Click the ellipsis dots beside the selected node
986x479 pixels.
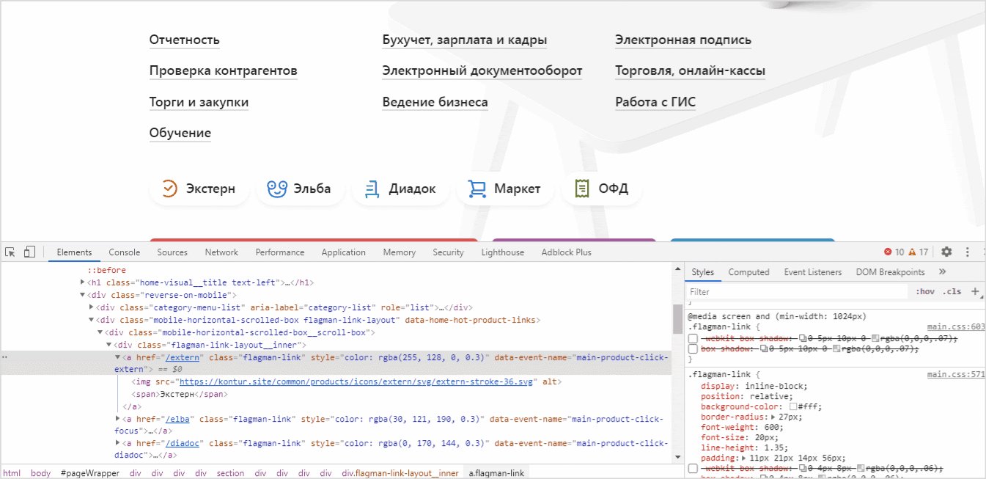pos(5,357)
